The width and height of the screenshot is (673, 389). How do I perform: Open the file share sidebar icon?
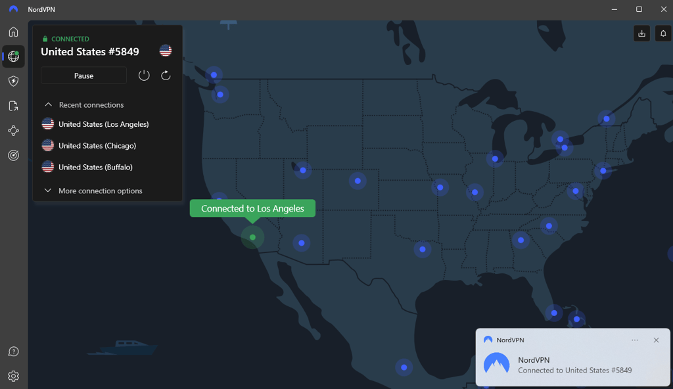[x=13, y=106]
